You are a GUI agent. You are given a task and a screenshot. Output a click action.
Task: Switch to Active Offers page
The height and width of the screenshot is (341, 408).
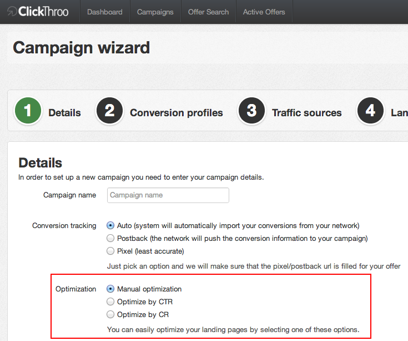coord(264,12)
